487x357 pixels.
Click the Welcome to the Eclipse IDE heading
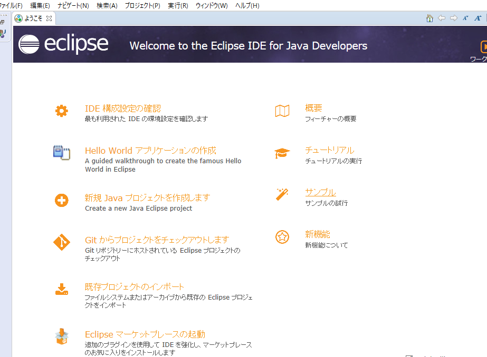tap(249, 46)
